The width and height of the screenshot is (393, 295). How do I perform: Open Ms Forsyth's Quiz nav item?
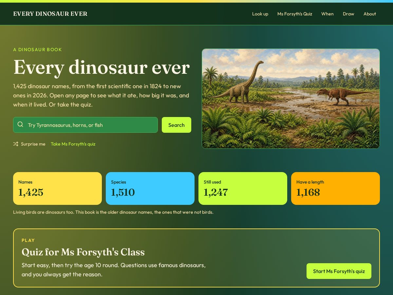295,14
